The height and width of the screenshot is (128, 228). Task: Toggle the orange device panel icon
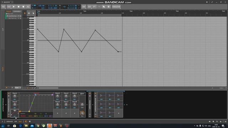point(26,122)
